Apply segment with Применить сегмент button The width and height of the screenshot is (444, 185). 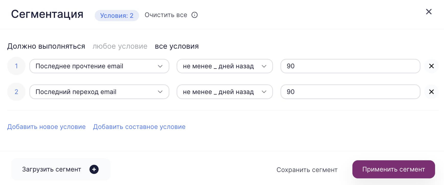(x=393, y=169)
